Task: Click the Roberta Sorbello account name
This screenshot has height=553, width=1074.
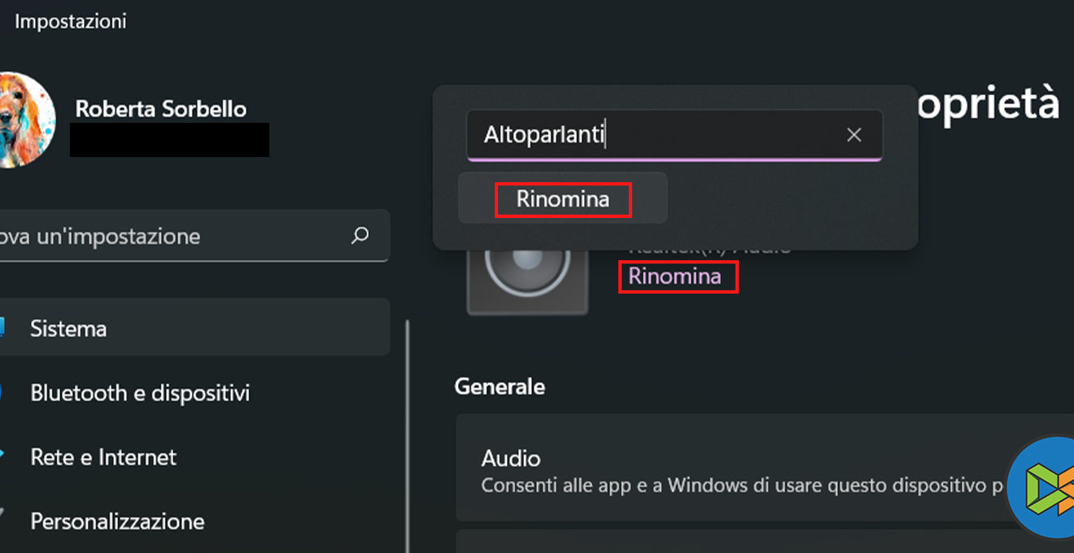Action: (161, 109)
